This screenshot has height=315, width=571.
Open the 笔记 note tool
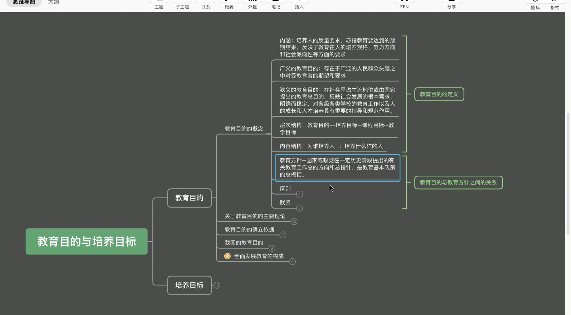(276, 4)
